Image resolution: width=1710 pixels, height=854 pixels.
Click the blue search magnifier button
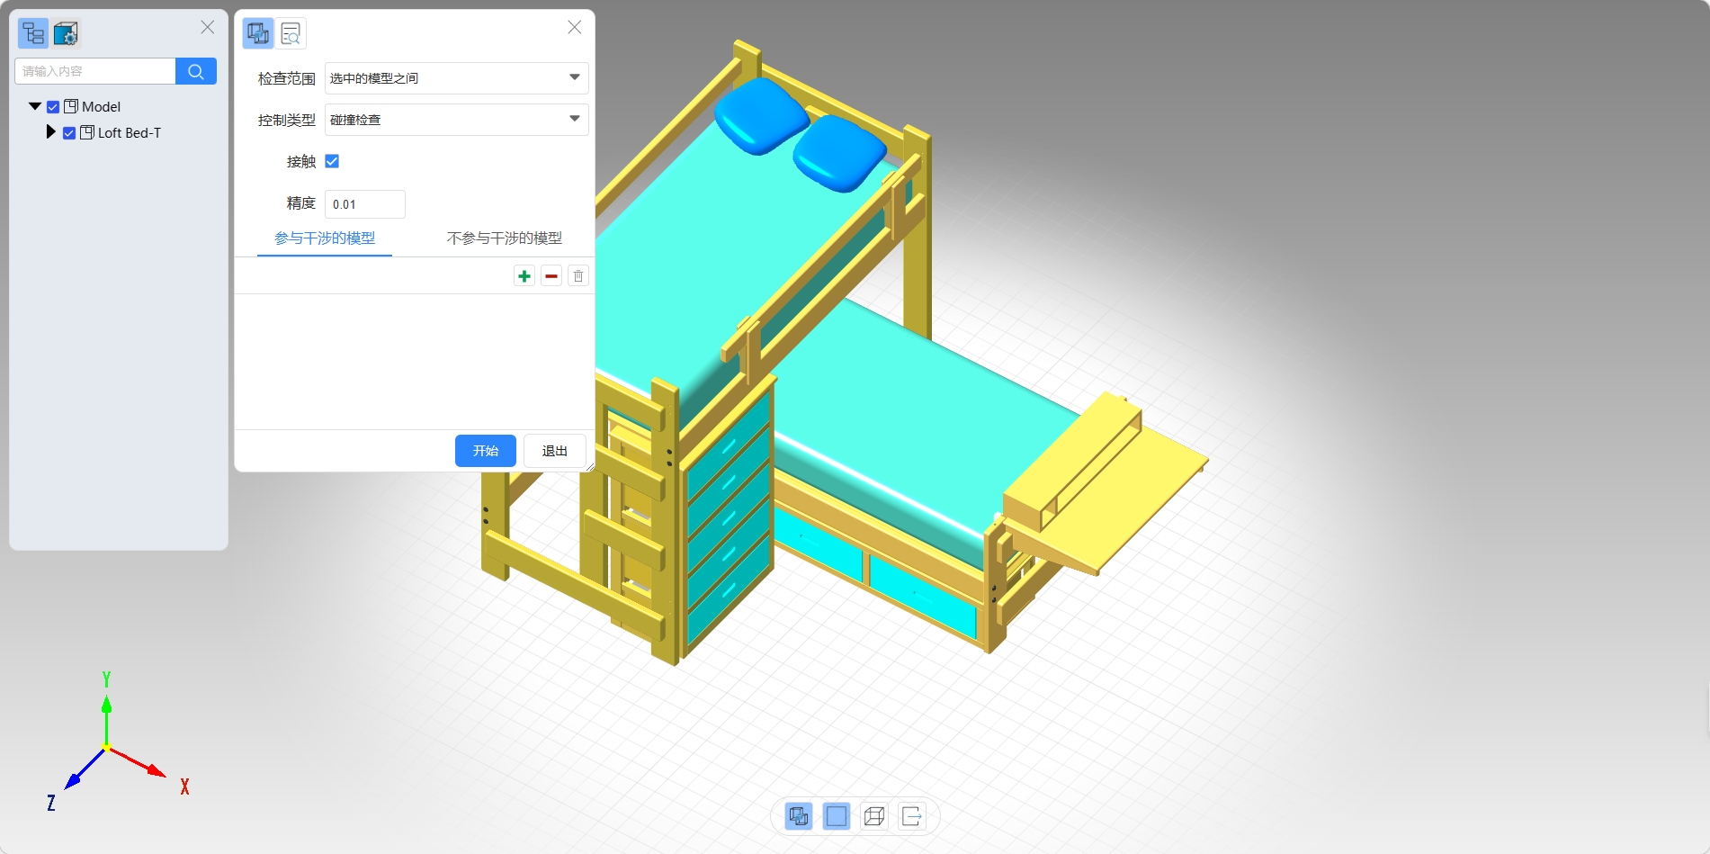(196, 71)
